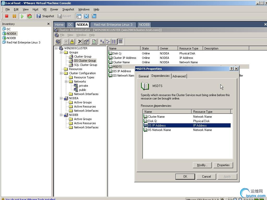
Task: Take a snapshot using the Snapshot toolbar button
Action: [x=45, y=16]
